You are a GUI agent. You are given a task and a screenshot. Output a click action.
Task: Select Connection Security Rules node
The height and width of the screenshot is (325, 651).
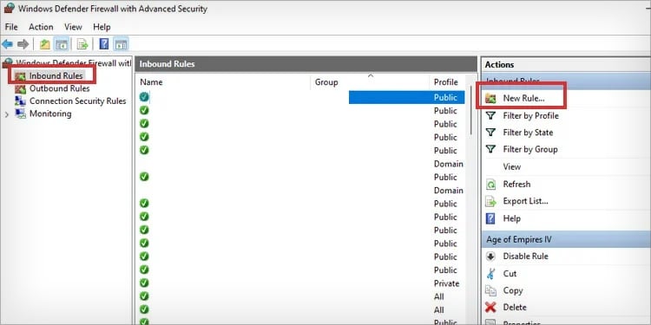pyautogui.click(x=77, y=101)
